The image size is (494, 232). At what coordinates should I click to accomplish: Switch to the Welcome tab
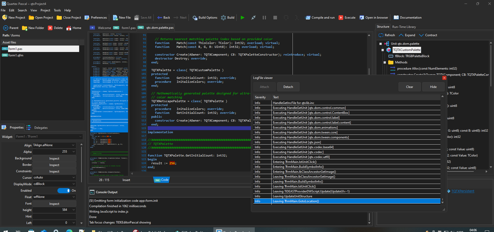click(101, 28)
